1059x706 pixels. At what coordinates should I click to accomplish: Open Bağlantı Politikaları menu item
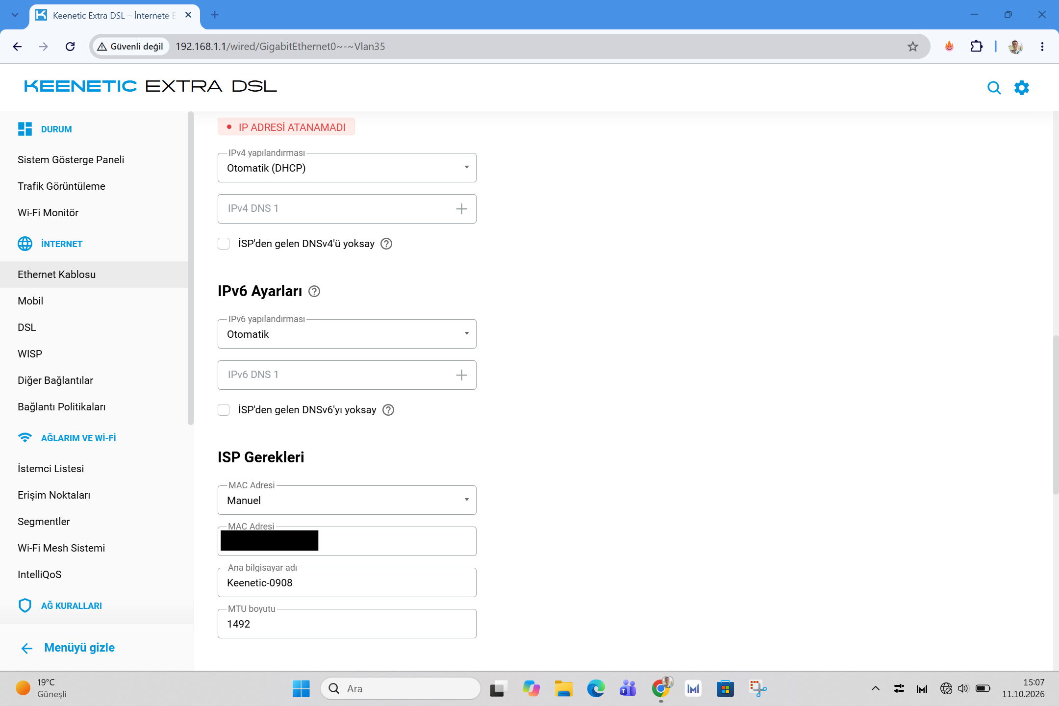click(x=62, y=407)
